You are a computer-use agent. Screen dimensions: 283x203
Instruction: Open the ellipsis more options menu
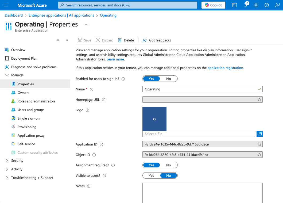pyautogui.click(x=87, y=24)
